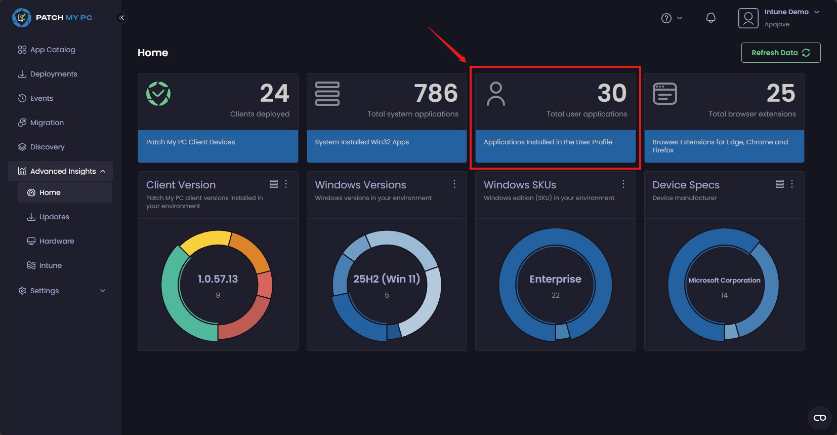Screen dimensions: 837x435
Task: Click the notification bell icon
Action: (x=710, y=18)
